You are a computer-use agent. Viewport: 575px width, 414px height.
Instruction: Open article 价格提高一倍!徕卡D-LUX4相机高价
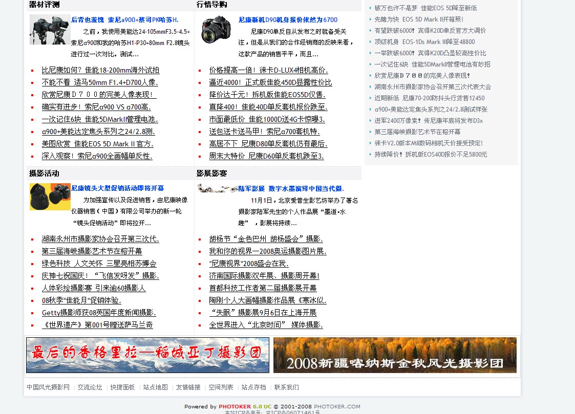268,70
